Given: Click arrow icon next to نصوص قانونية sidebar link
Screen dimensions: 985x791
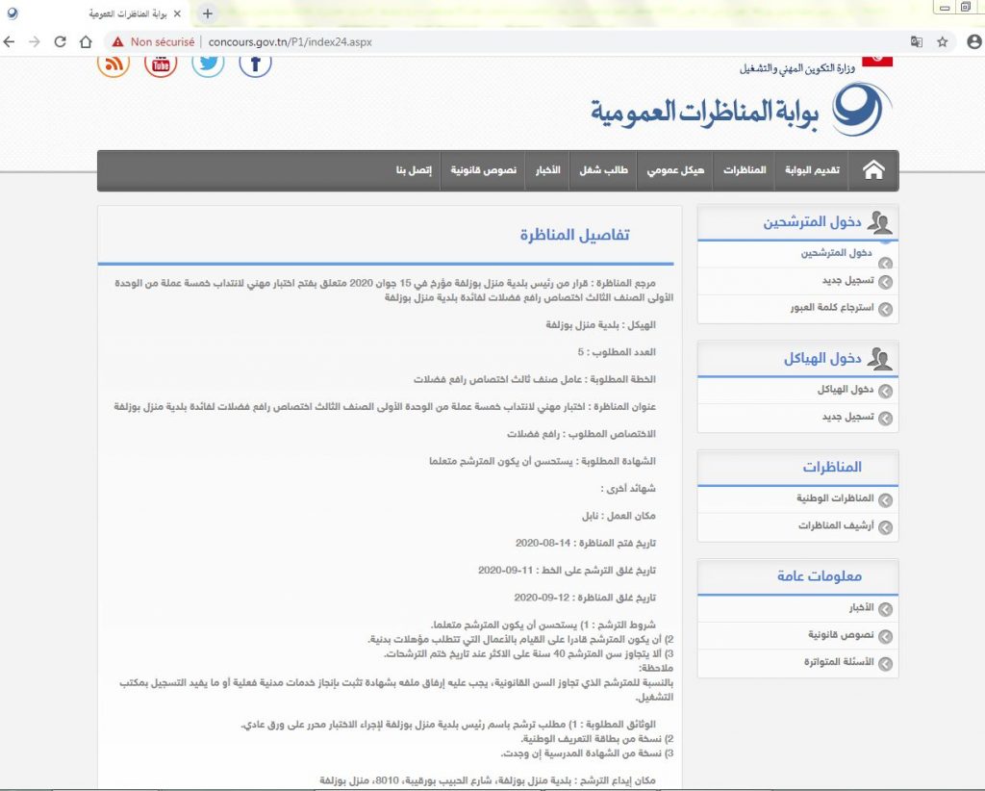Looking at the screenshot, I should (886, 636).
